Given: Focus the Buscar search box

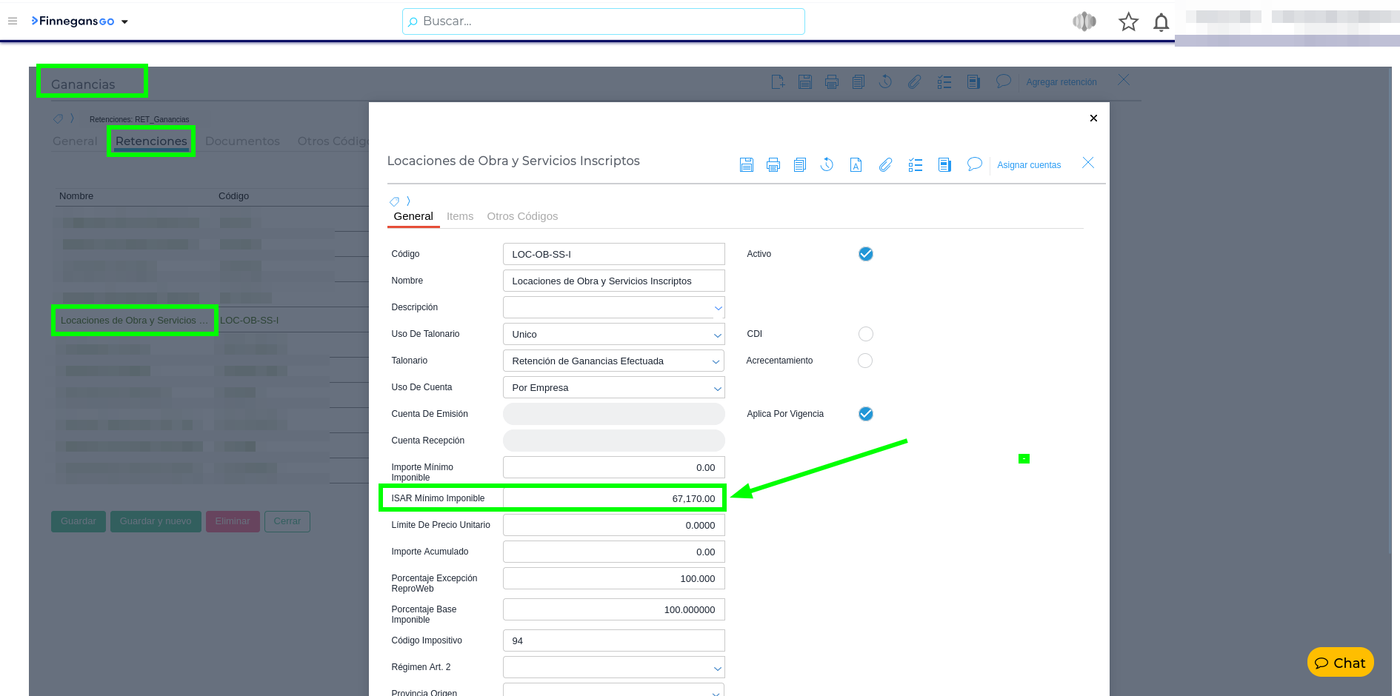Looking at the screenshot, I should [x=604, y=21].
